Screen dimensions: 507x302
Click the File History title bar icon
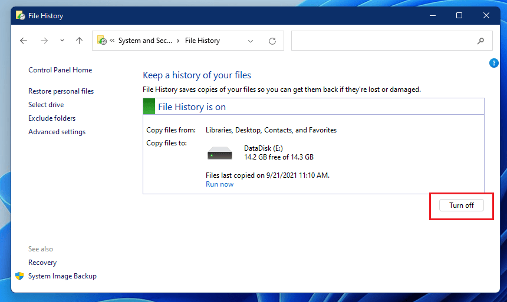tap(21, 15)
